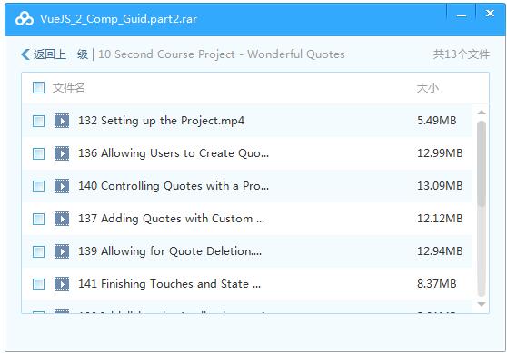507x353 pixels.
Task: Click video icon for 140 Controlling Quotes
Action: coord(62,186)
